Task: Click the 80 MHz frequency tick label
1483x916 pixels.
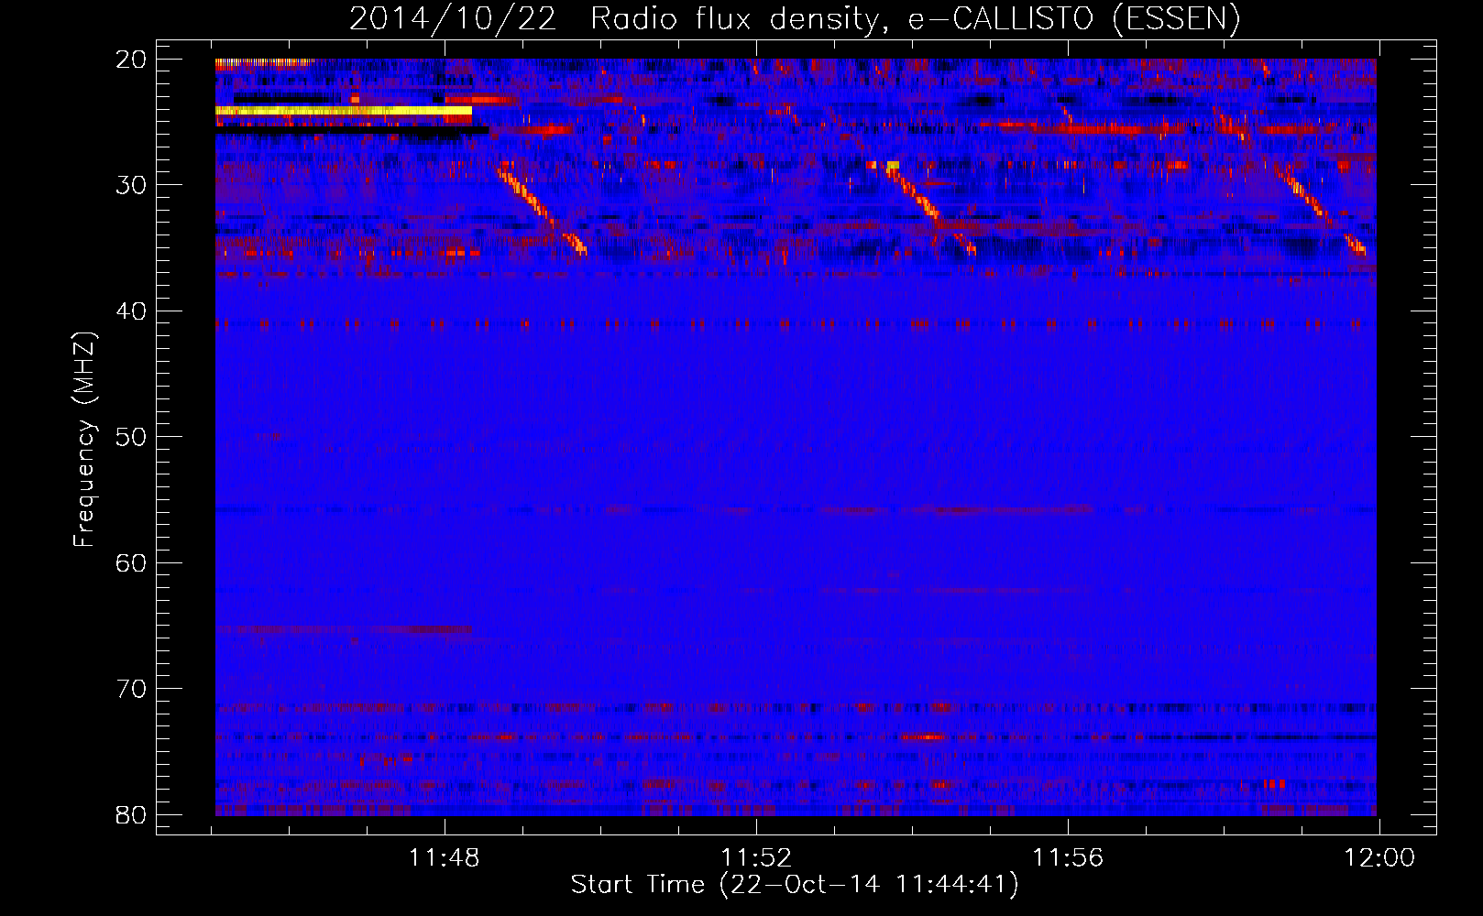Action: [x=131, y=814]
